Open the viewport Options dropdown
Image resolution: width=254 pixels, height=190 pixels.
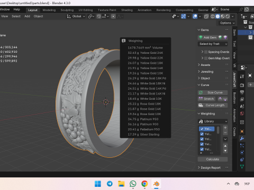pyautogui.click(x=227, y=23)
